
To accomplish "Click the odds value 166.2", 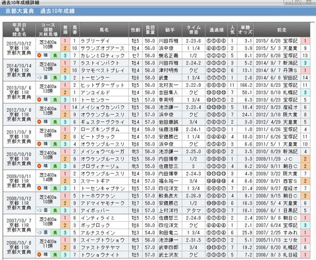I will (246, 85).
